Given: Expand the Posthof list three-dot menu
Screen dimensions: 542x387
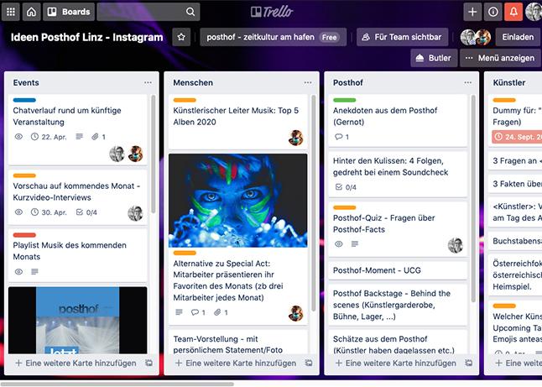Looking at the screenshot, I should [467, 83].
